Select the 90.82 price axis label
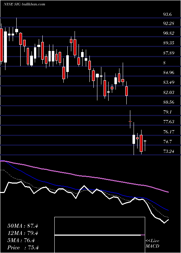The width and height of the screenshot is (181, 253). 169,33
